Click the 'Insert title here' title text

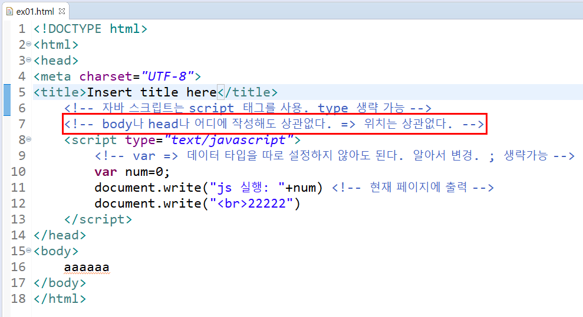(x=151, y=92)
